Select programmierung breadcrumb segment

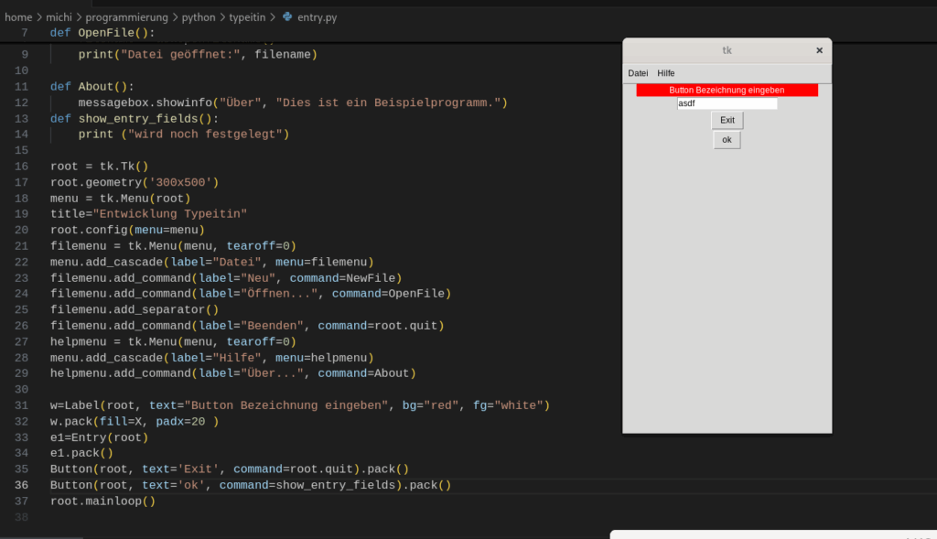click(126, 17)
